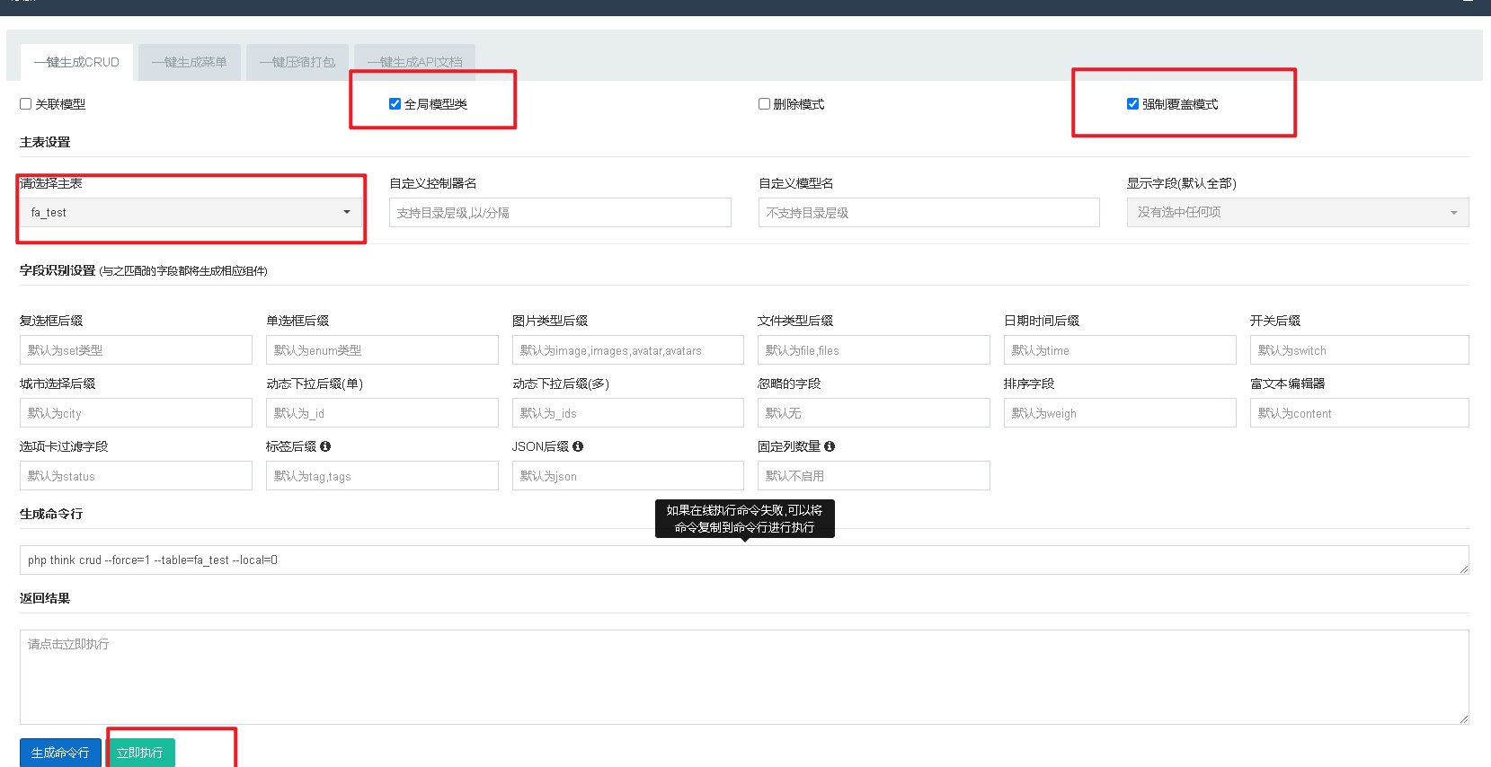Click the 排序字段 input field
Image resolution: width=1491 pixels, height=767 pixels.
coord(1120,413)
